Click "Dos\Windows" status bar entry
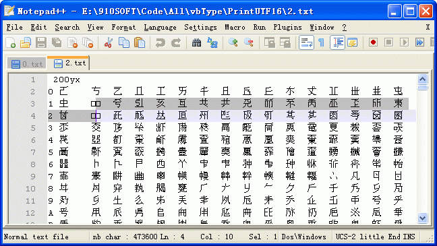Image resolution: width=437 pixels, height=246 pixels. tap(303, 237)
